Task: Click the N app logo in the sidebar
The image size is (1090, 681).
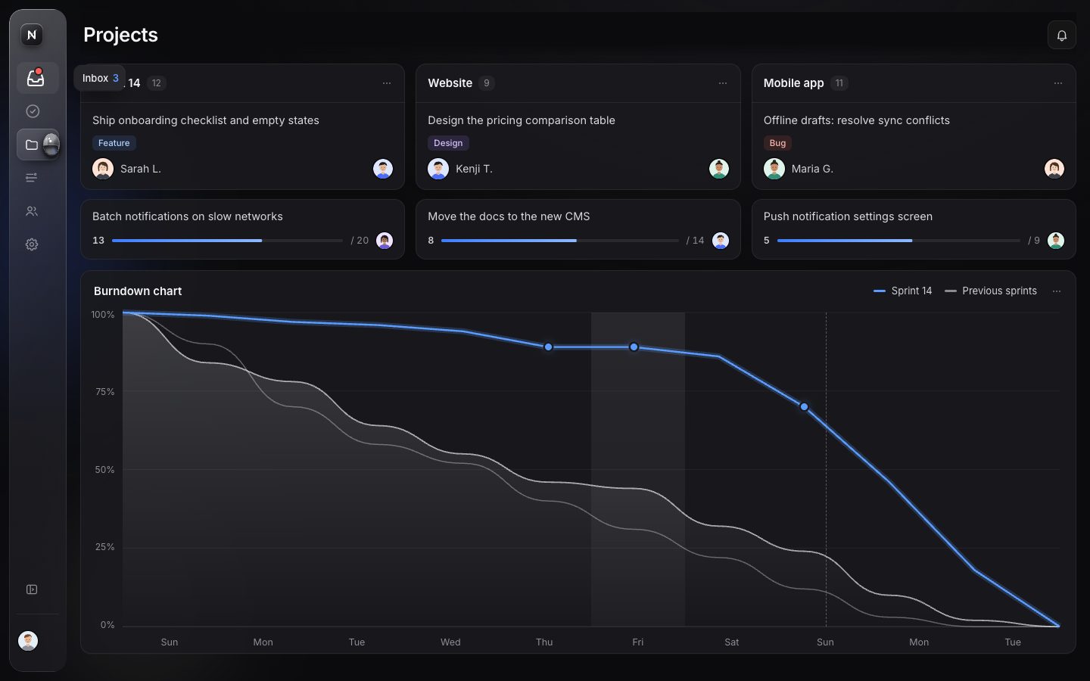Action: (x=32, y=35)
